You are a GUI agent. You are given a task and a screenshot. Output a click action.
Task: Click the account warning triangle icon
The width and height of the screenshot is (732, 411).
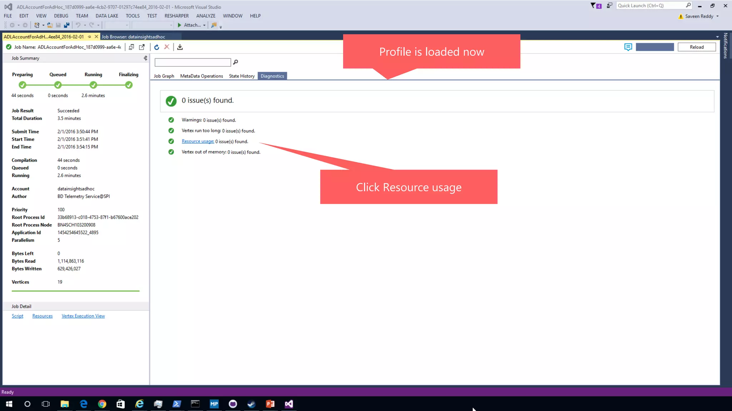coord(681,16)
